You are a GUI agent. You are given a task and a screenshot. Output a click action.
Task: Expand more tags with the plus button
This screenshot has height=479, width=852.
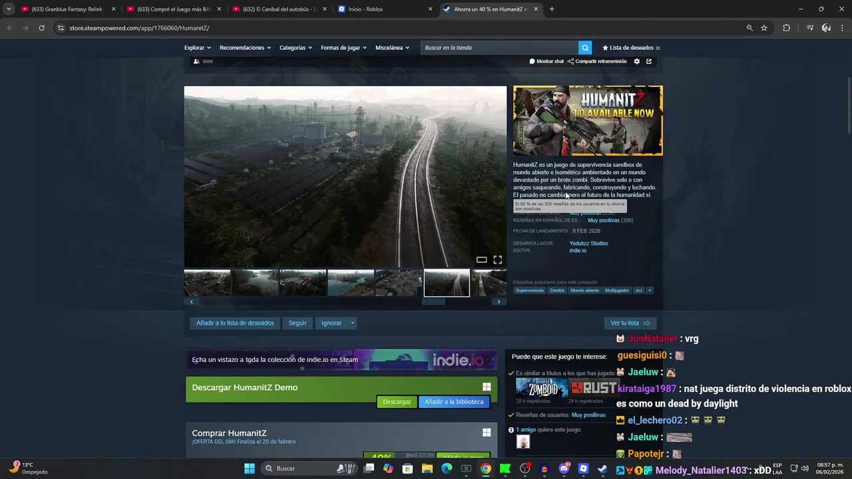click(650, 290)
